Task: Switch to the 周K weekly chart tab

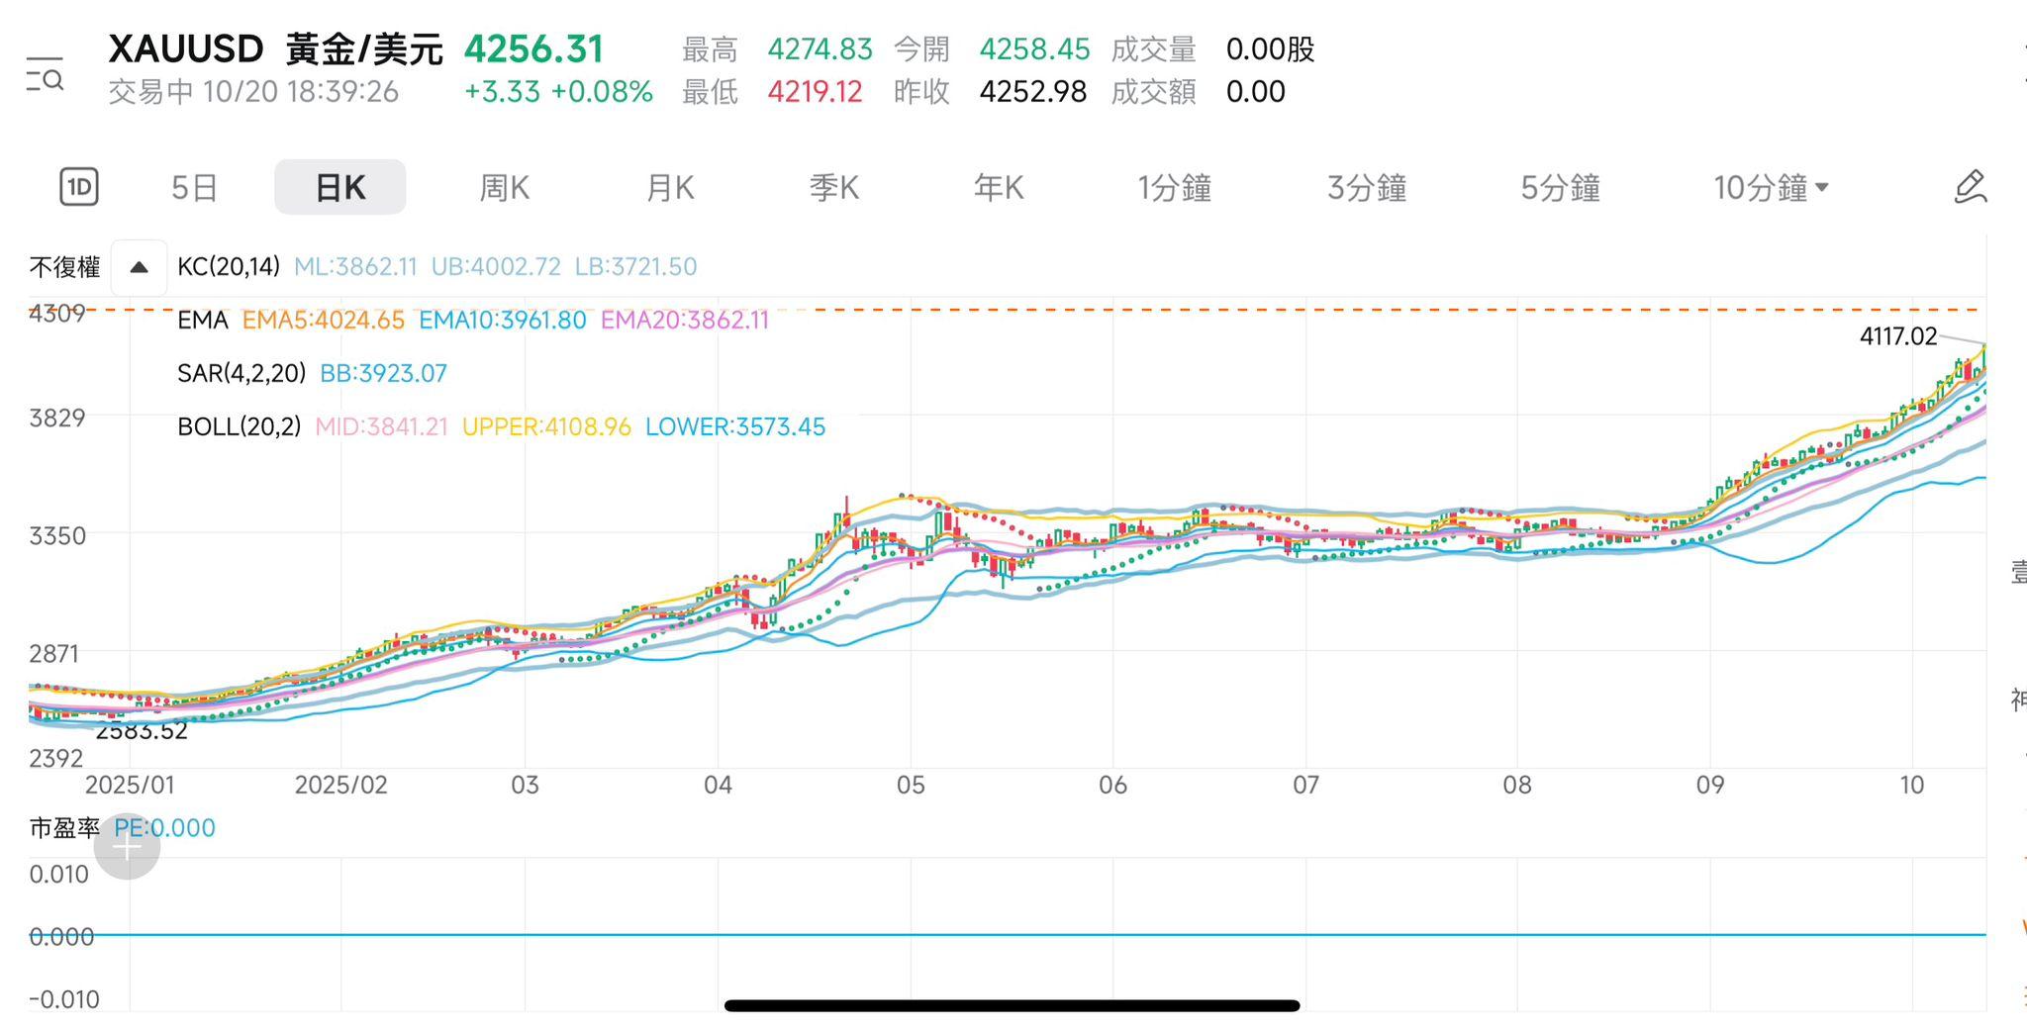Action: [504, 186]
